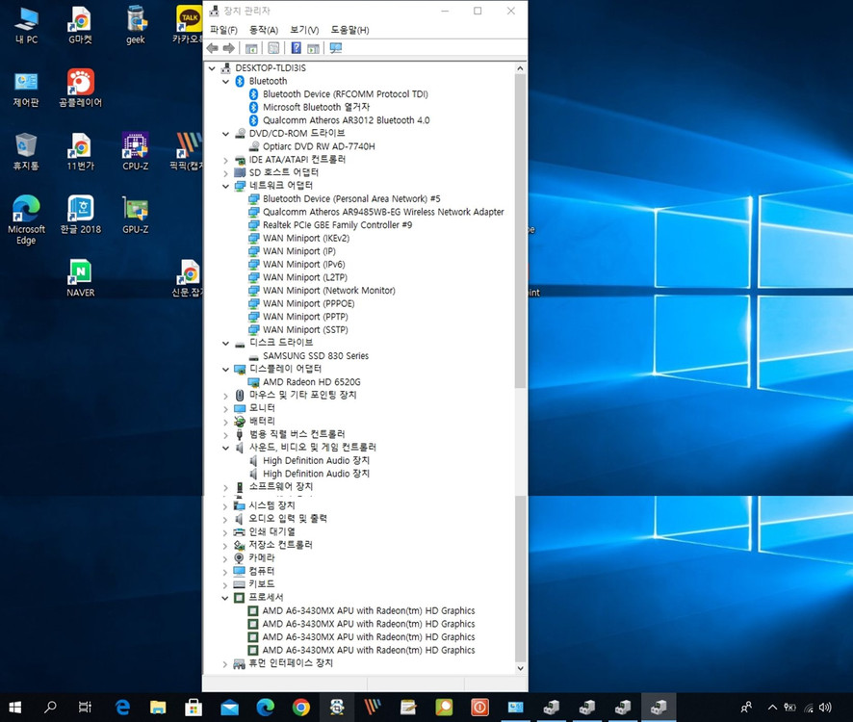This screenshot has width=853, height=722.
Task: Open CPU-Z from the desktop
Action: pyautogui.click(x=134, y=149)
